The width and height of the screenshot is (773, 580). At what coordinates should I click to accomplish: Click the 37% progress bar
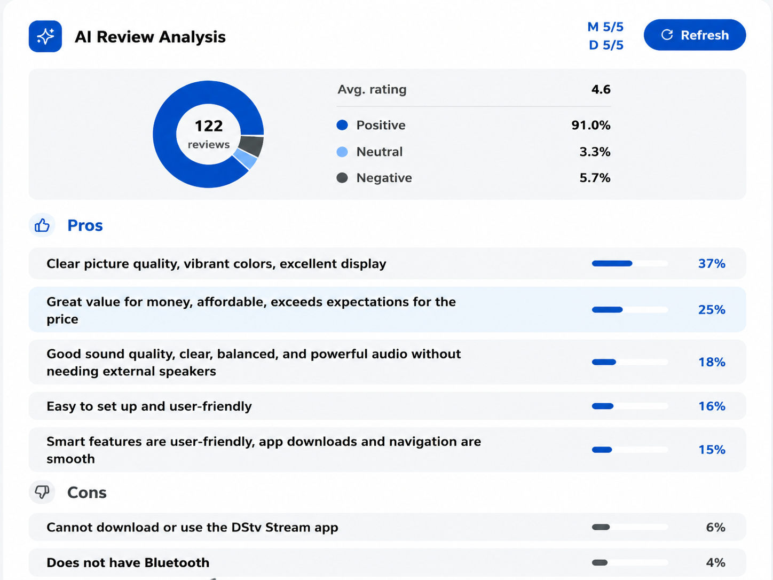630,263
